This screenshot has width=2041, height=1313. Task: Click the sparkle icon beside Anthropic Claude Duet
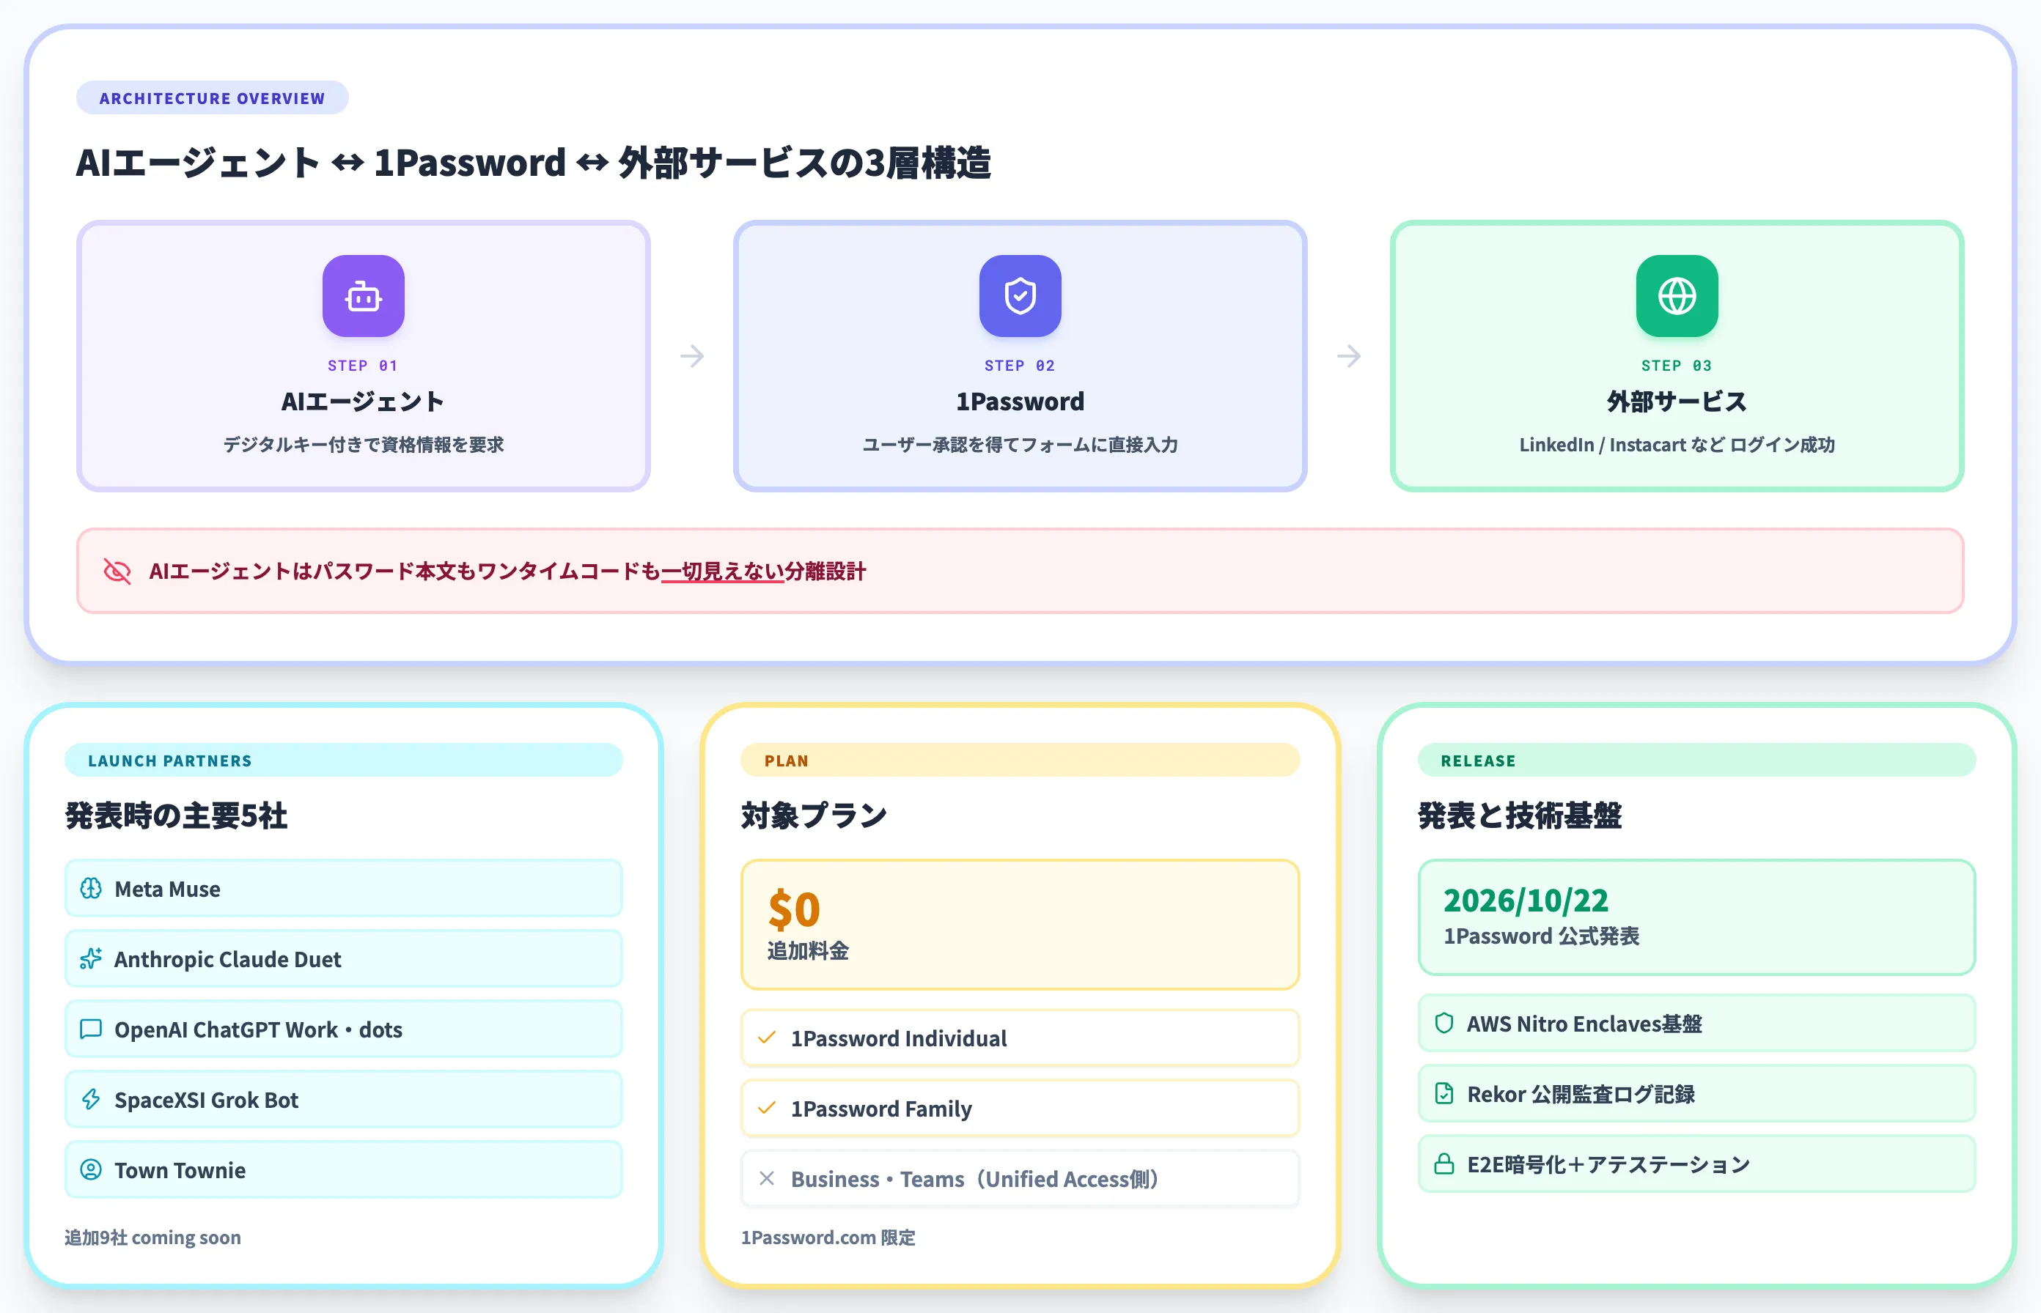tap(90, 959)
